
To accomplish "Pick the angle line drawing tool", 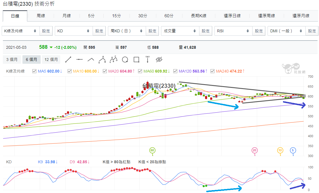I will 91,60.
